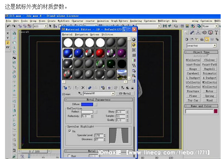
Task: Click the Video Color Check icon
Action: pyautogui.click(x=134, y=60)
